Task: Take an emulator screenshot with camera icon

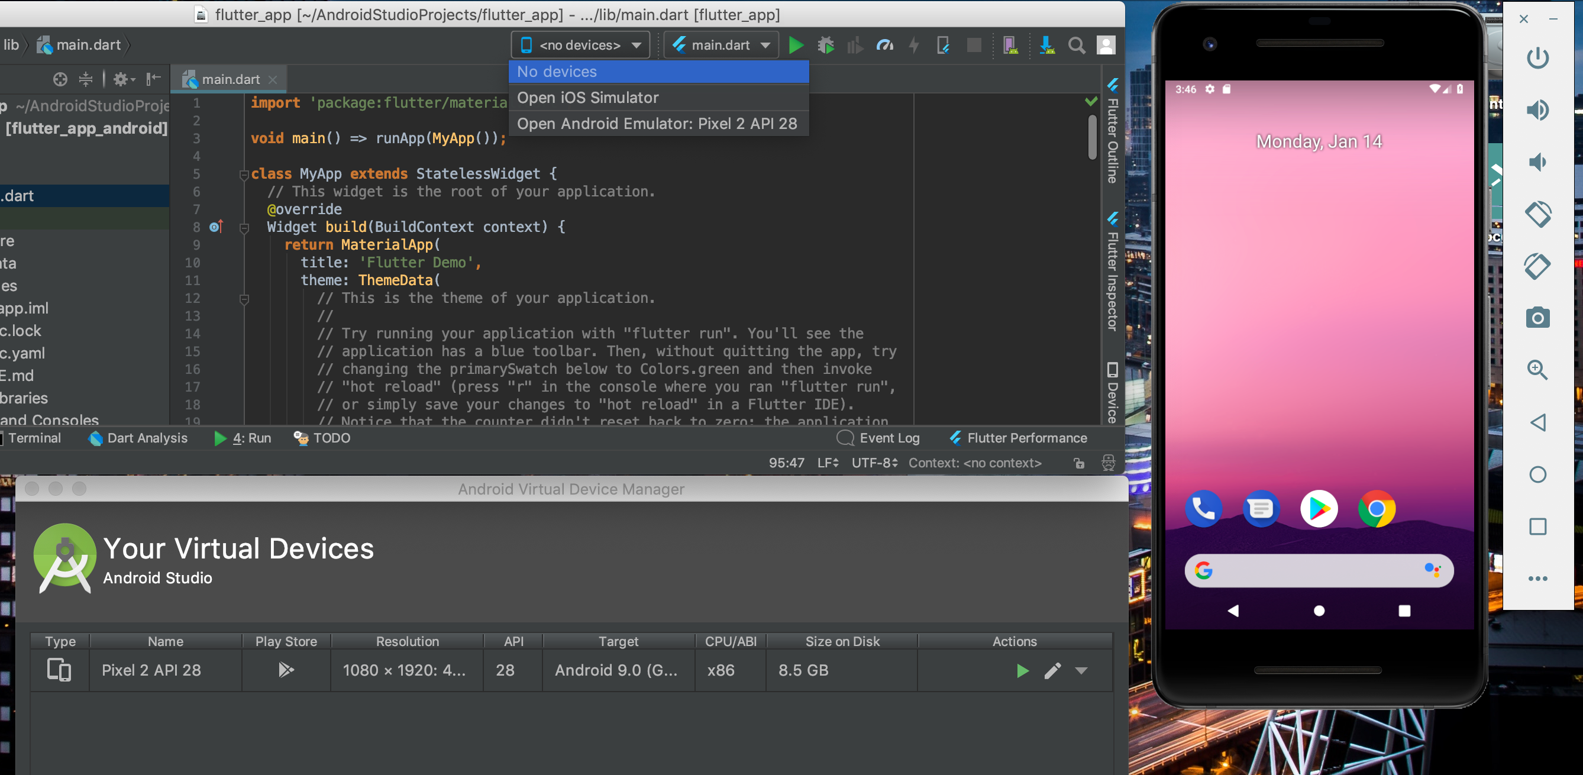Action: point(1537,318)
